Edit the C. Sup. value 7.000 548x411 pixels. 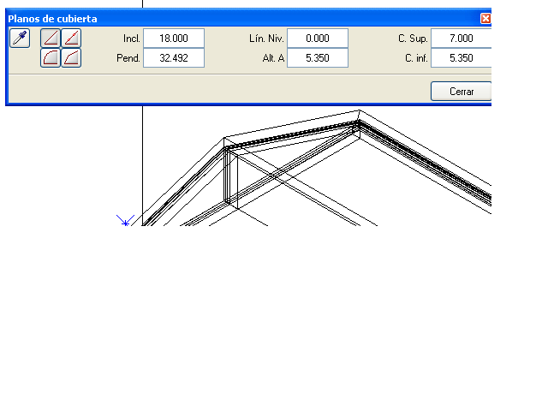tap(461, 38)
